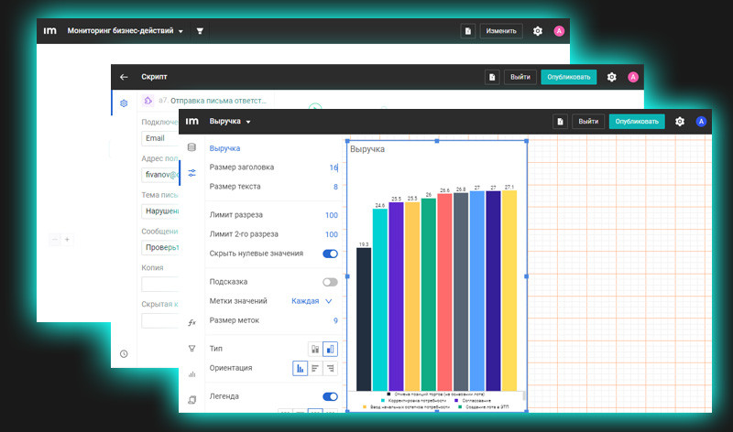
Task: Click the filter funnel in Мониторинг window header
Action: click(x=200, y=31)
